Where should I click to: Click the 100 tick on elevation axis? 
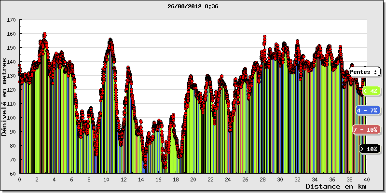coord(12,118)
